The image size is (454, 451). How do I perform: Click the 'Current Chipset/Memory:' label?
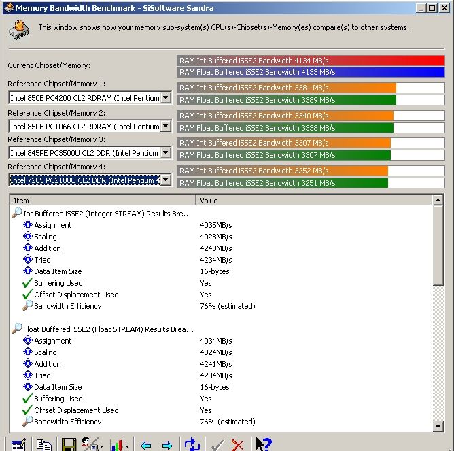[x=49, y=65]
